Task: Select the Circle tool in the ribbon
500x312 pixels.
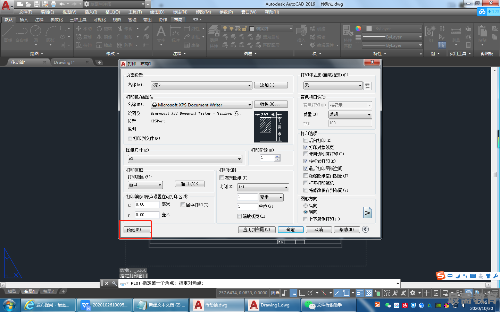Action: tap(35, 34)
